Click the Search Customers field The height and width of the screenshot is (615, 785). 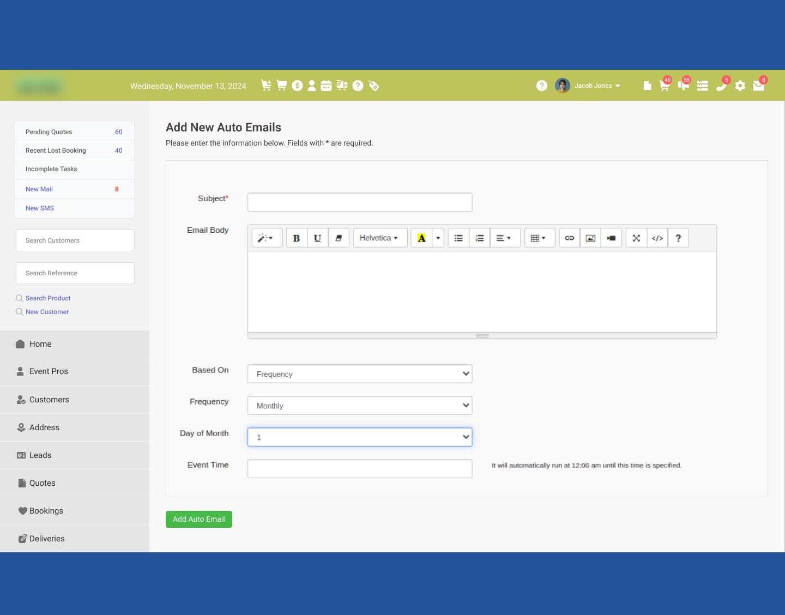pos(75,240)
